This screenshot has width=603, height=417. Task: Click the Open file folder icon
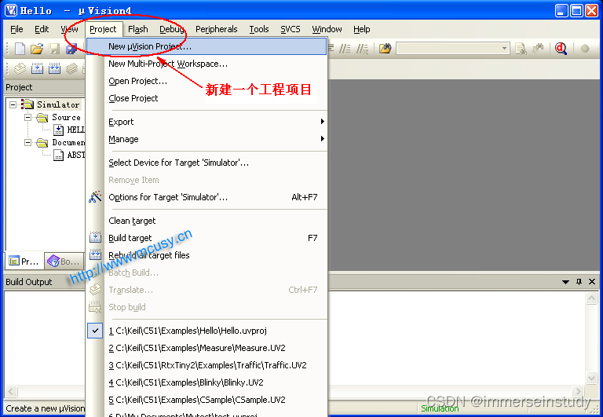point(37,49)
